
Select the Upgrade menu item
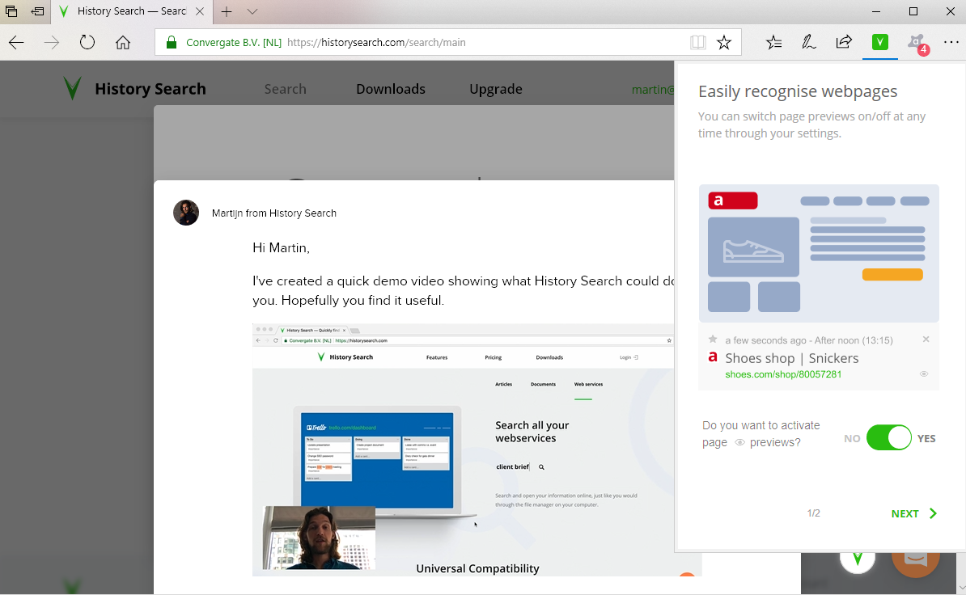click(x=496, y=89)
